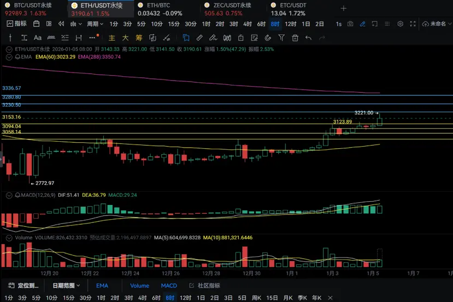Open more drawing tools ellipsis
This screenshot has width=453, height=302.
pyautogui.click(x=92, y=38)
